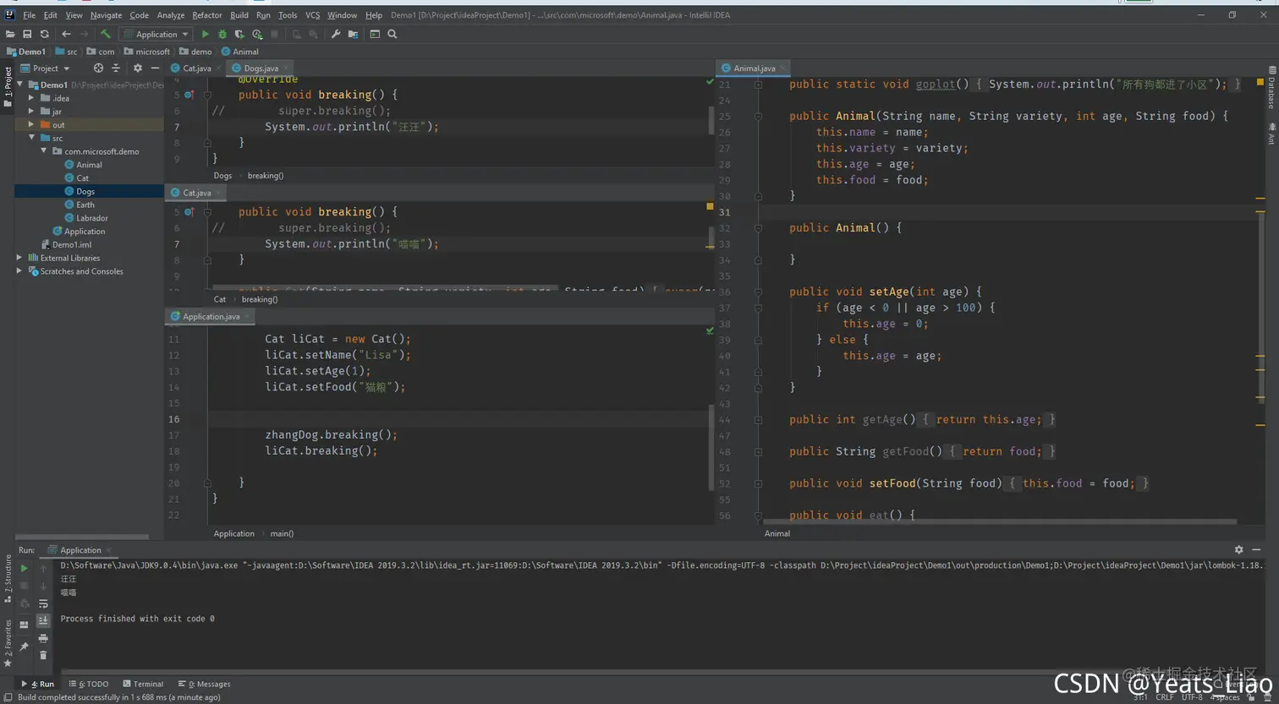Image resolution: width=1279 pixels, height=704 pixels.
Task: Click the green Run Application button in toolbar
Action: [205, 35]
